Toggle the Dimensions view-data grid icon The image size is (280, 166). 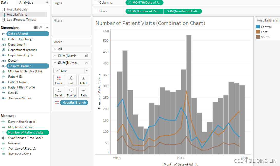(x=36, y=28)
